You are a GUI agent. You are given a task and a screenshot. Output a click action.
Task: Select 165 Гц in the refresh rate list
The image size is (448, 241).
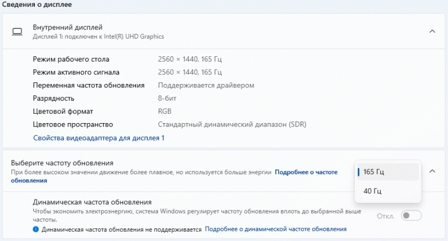374,172
